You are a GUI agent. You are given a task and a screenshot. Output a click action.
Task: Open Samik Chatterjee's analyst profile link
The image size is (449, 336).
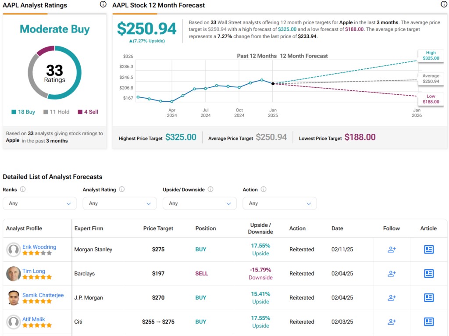click(x=43, y=295)
